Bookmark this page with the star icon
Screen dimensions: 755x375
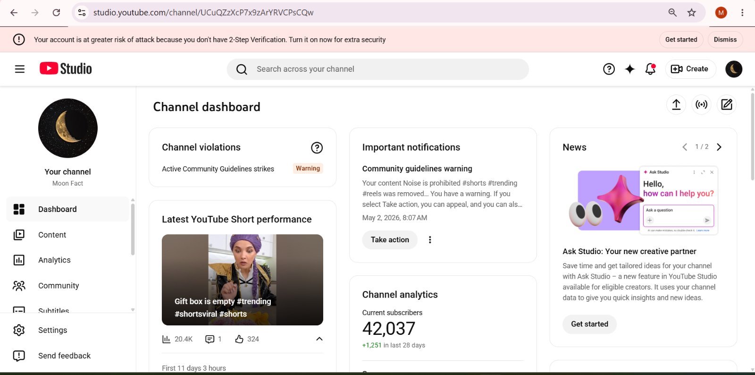click(x=692, y=13)
